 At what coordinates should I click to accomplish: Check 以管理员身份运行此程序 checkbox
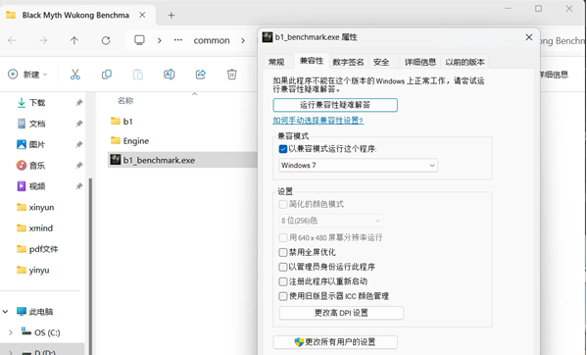pyautogui.click(x=283, y=267)
